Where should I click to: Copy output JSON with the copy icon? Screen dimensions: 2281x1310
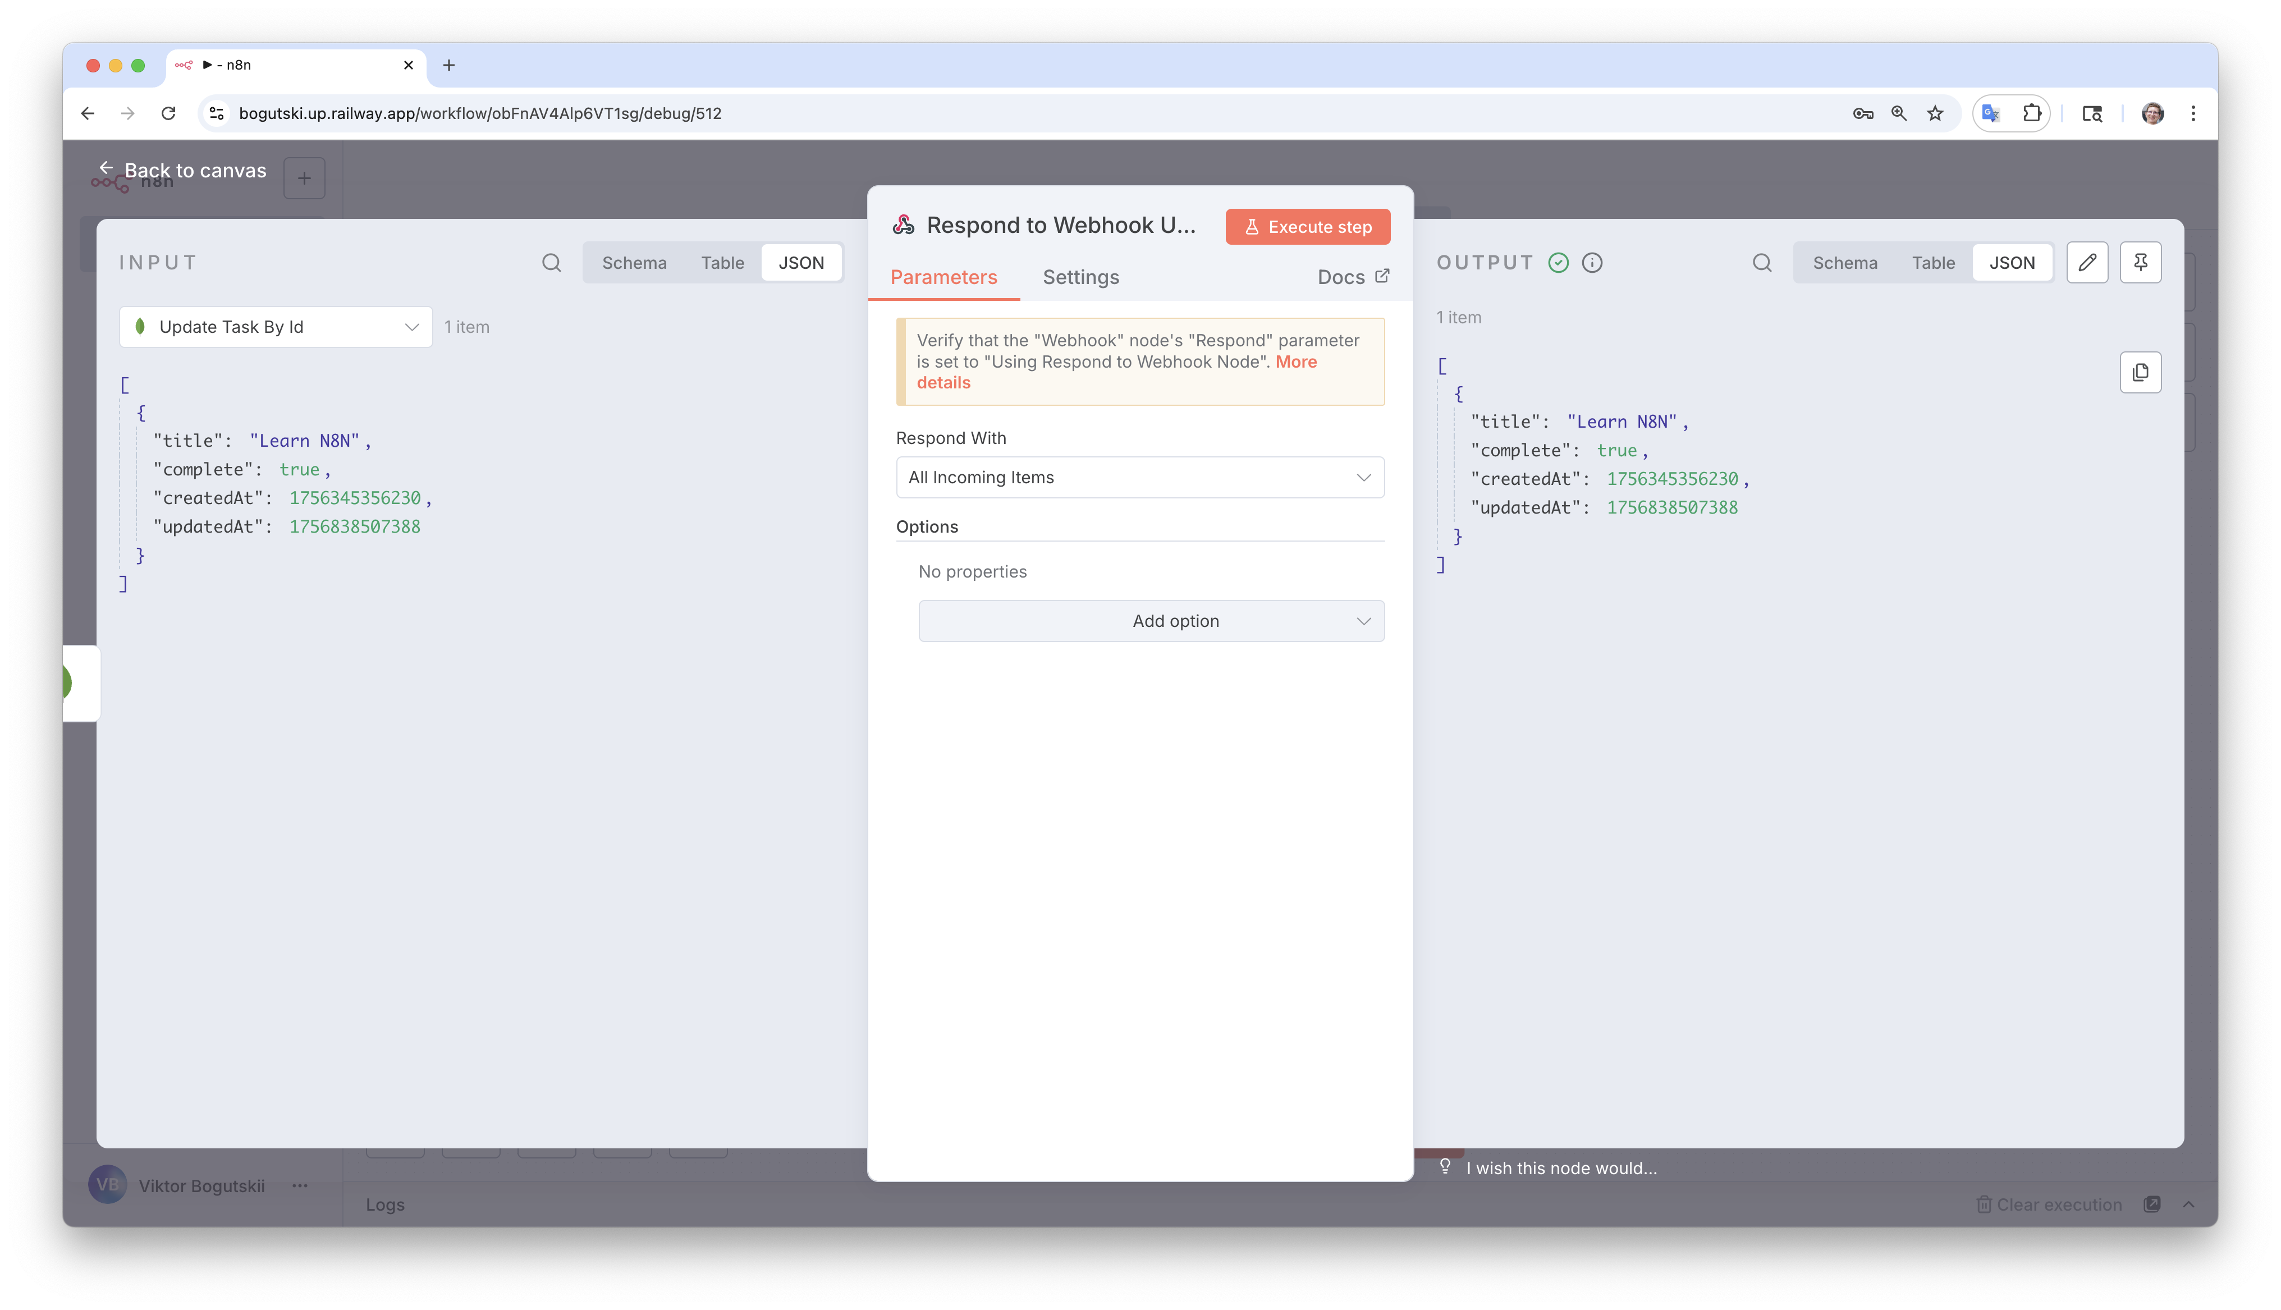pyautogui.click(x=2140, y=373)
